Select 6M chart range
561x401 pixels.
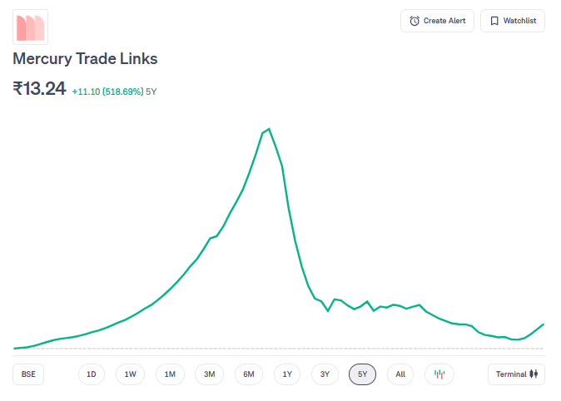pos(248,374)
